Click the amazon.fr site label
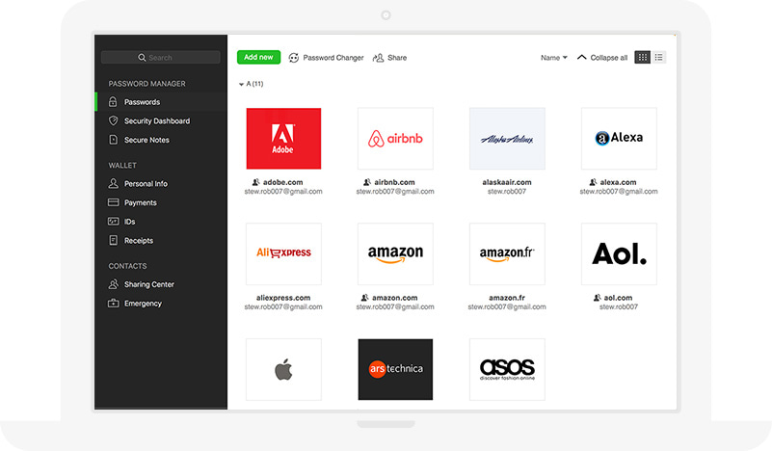The image size is (772, 451). pos(507,298)
